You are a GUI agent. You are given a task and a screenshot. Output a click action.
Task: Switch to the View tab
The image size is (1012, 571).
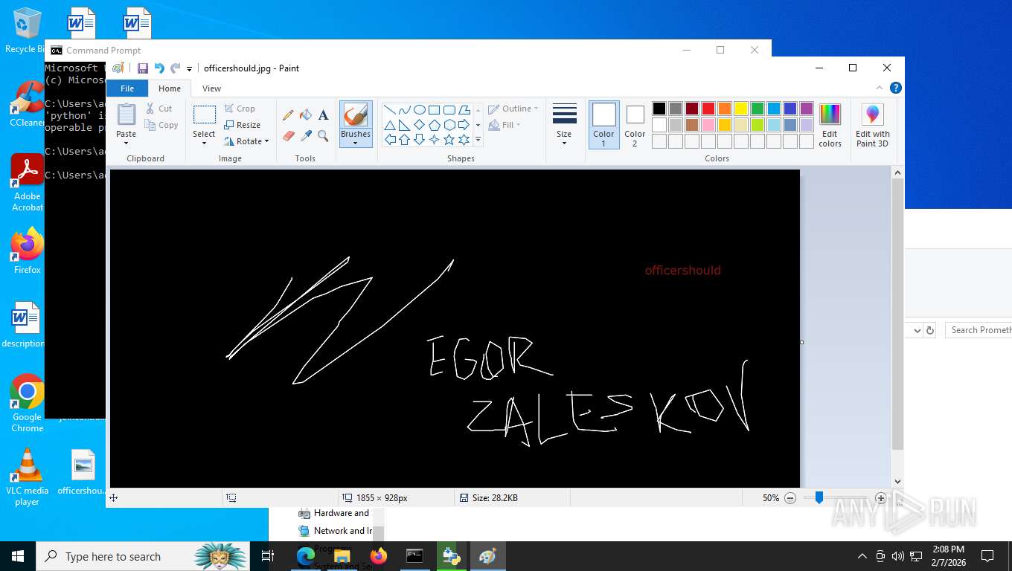(x=212, y=88)
